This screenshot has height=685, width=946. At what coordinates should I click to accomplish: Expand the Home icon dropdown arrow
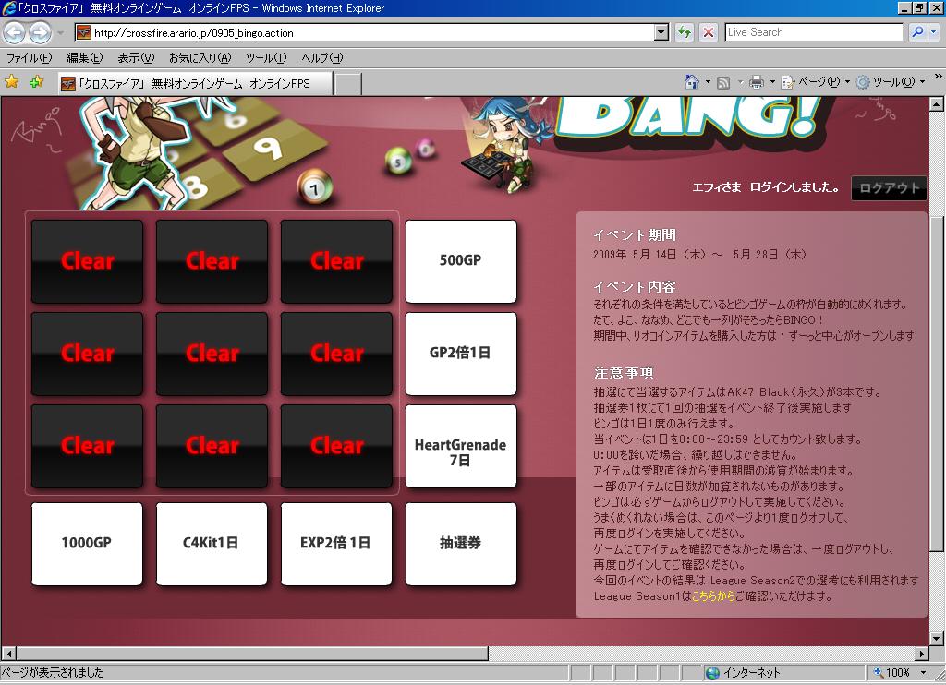click(708, 82)
